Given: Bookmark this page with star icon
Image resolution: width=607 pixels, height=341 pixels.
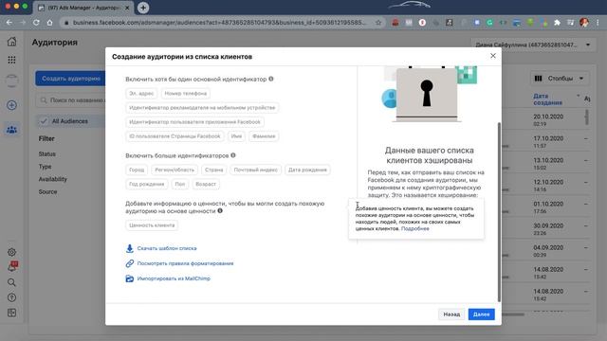Looking at the screenshot, I should (x=378, y=23).
